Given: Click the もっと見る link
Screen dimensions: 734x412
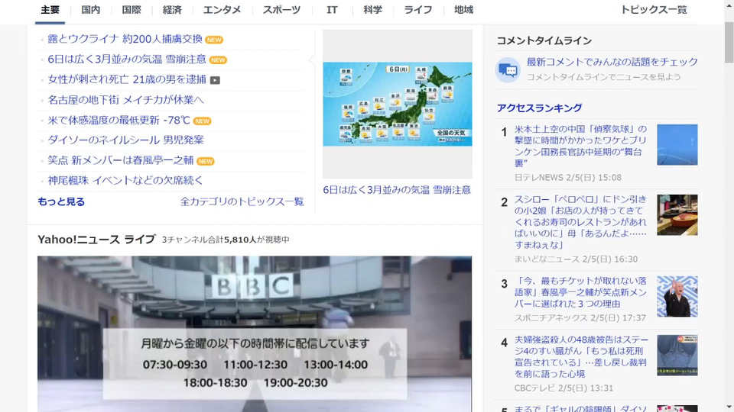Looking at the screenshot, I should 61,201.
